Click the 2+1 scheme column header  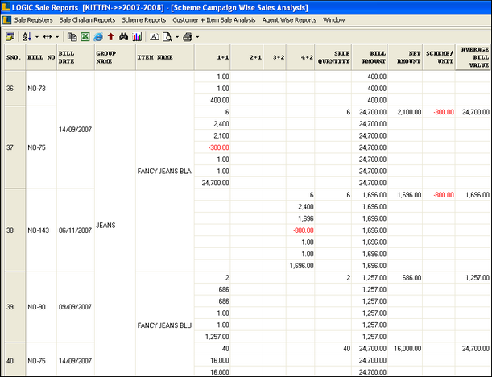[x=246, y=57]
